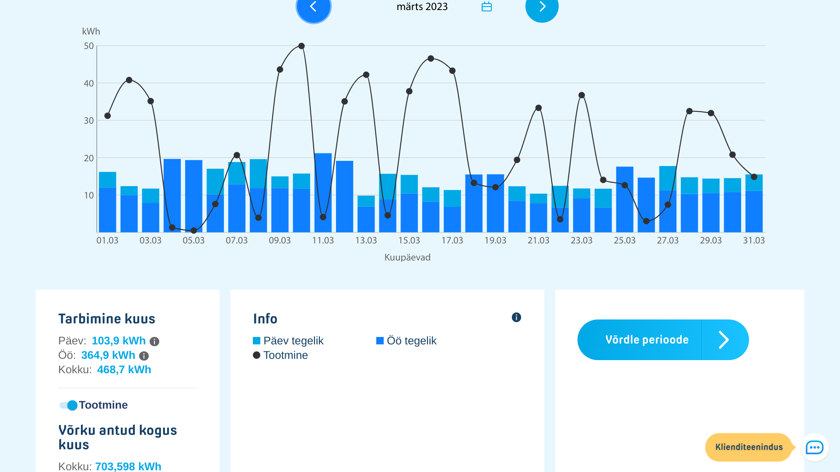Go to next month with right arrow
The image size is (840, 472).
click(x=542, y=7)
